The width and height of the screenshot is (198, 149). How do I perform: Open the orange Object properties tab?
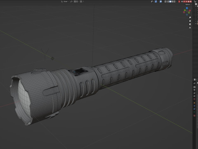[194, 103]
